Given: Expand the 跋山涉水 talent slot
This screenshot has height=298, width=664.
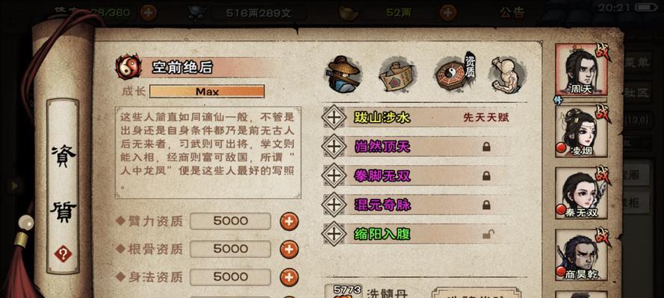Looking at the screenshot, I should pyautogui.click(x=334, y=118).
